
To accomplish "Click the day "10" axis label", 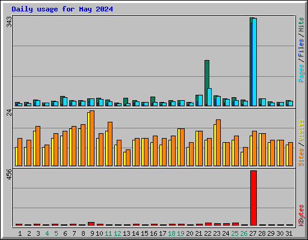I will tap(99, 233).
